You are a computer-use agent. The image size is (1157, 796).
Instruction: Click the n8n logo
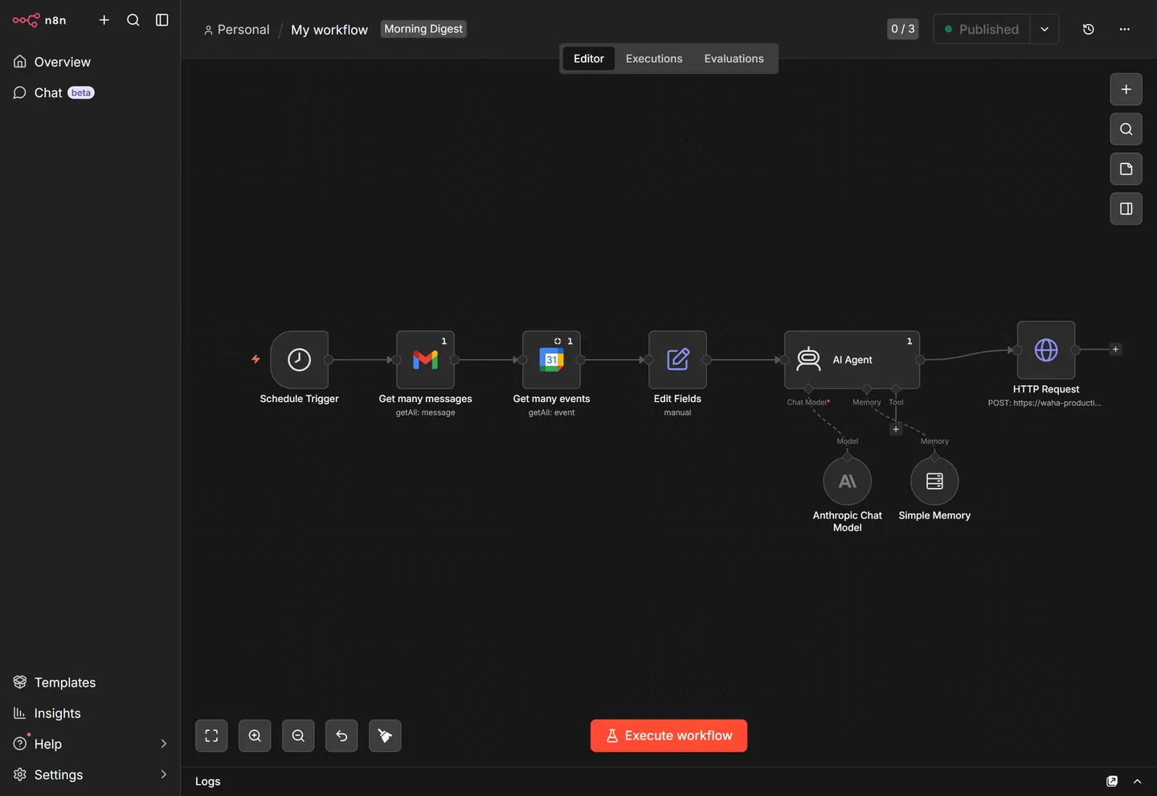pyautogui.click(x=39, y=20)
